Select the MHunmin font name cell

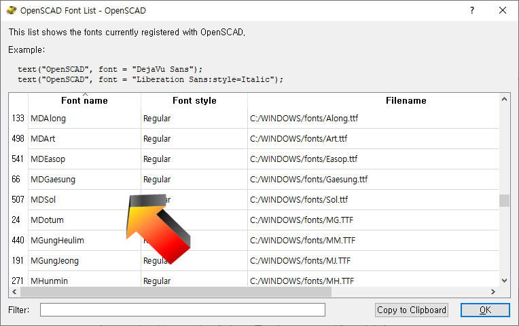click(84, 279)
